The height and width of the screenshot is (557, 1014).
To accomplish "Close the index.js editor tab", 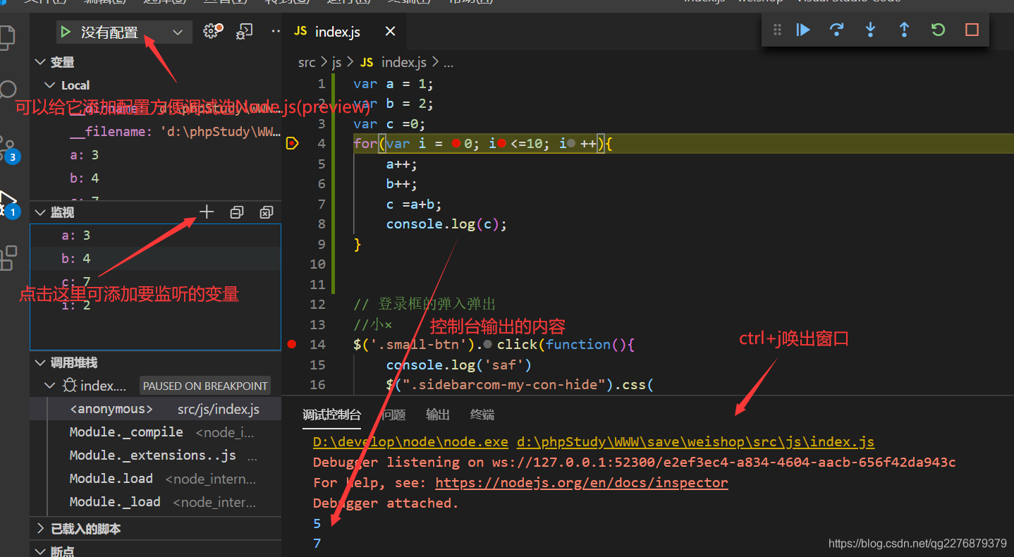I will 390,32.
